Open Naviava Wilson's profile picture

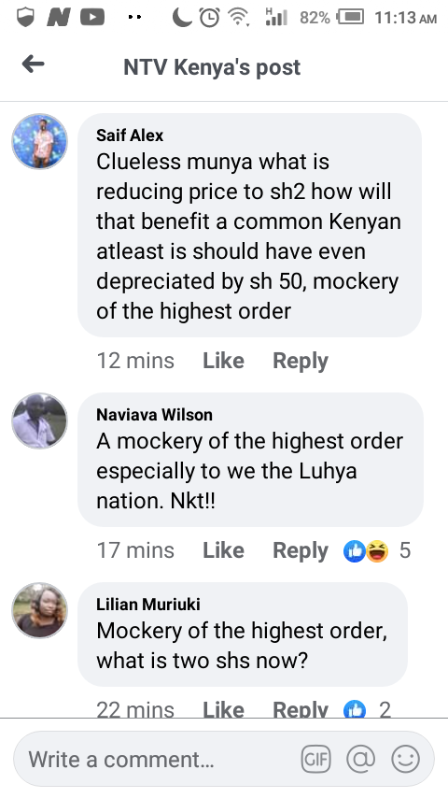39,420
